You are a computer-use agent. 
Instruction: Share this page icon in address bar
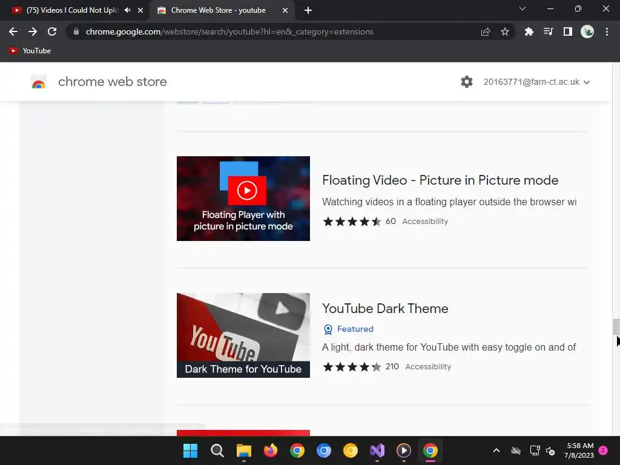pyautogui.click(x=486, y=31)
